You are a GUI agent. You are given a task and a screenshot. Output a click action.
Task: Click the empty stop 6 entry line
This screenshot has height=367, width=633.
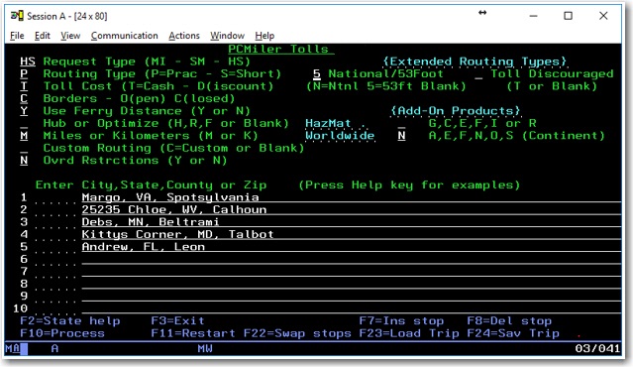click(x=352, y=259)
